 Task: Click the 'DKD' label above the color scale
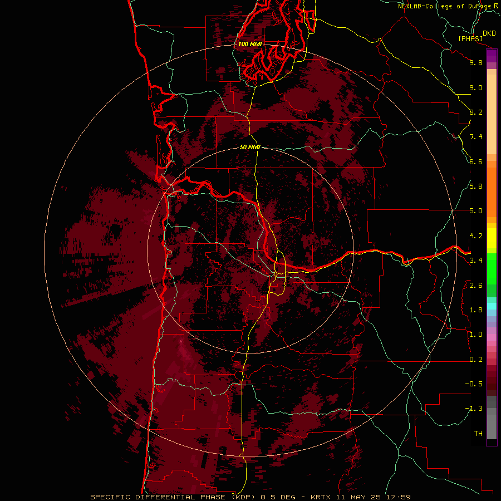point(489,33)
